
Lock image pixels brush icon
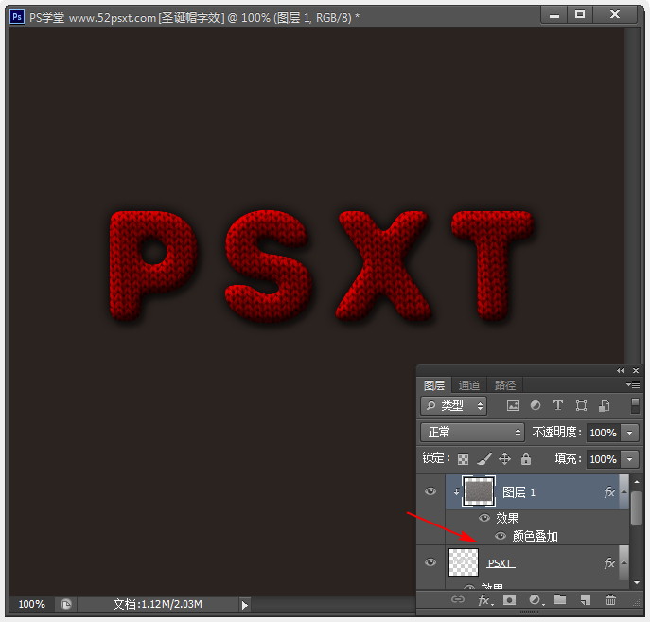(483, 458)
